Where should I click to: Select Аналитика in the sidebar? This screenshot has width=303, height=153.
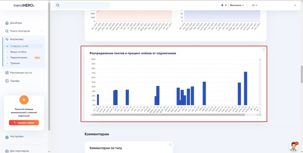(x=17, y=39)
